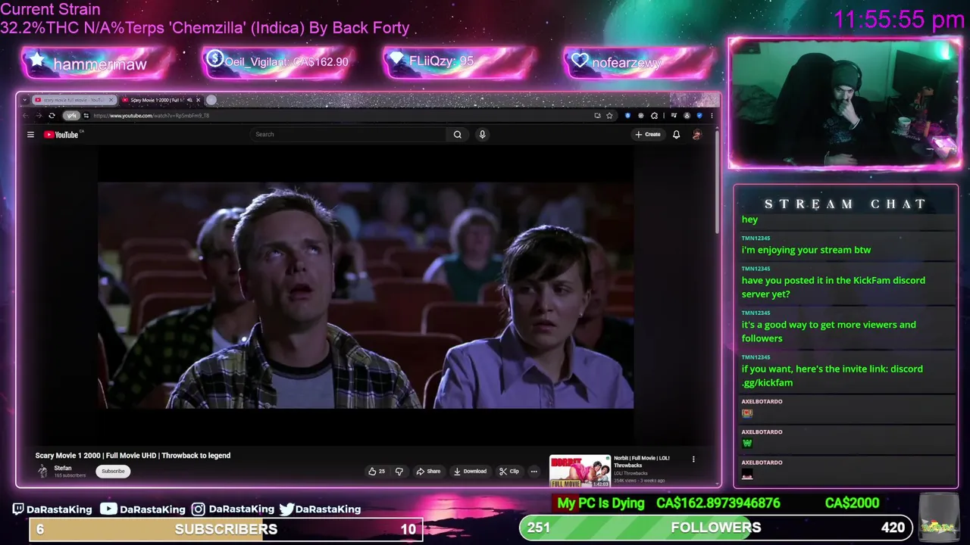
Task: Click the YouTube search magnifier button
Action: point(457,134)
